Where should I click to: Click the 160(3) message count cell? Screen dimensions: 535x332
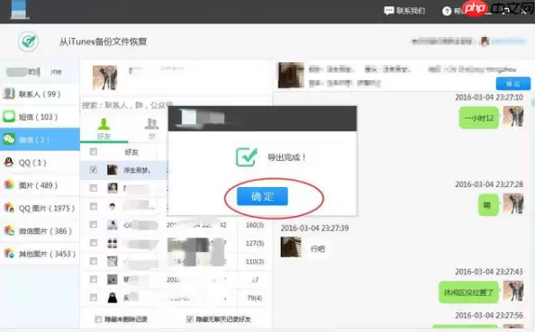point(255,225)
